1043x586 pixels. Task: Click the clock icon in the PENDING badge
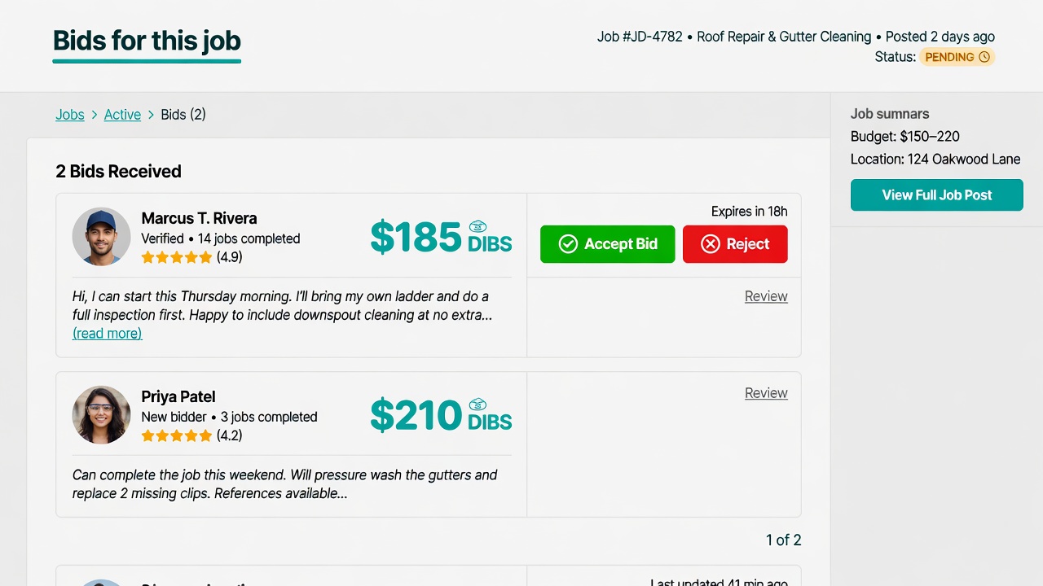(984, 57)
